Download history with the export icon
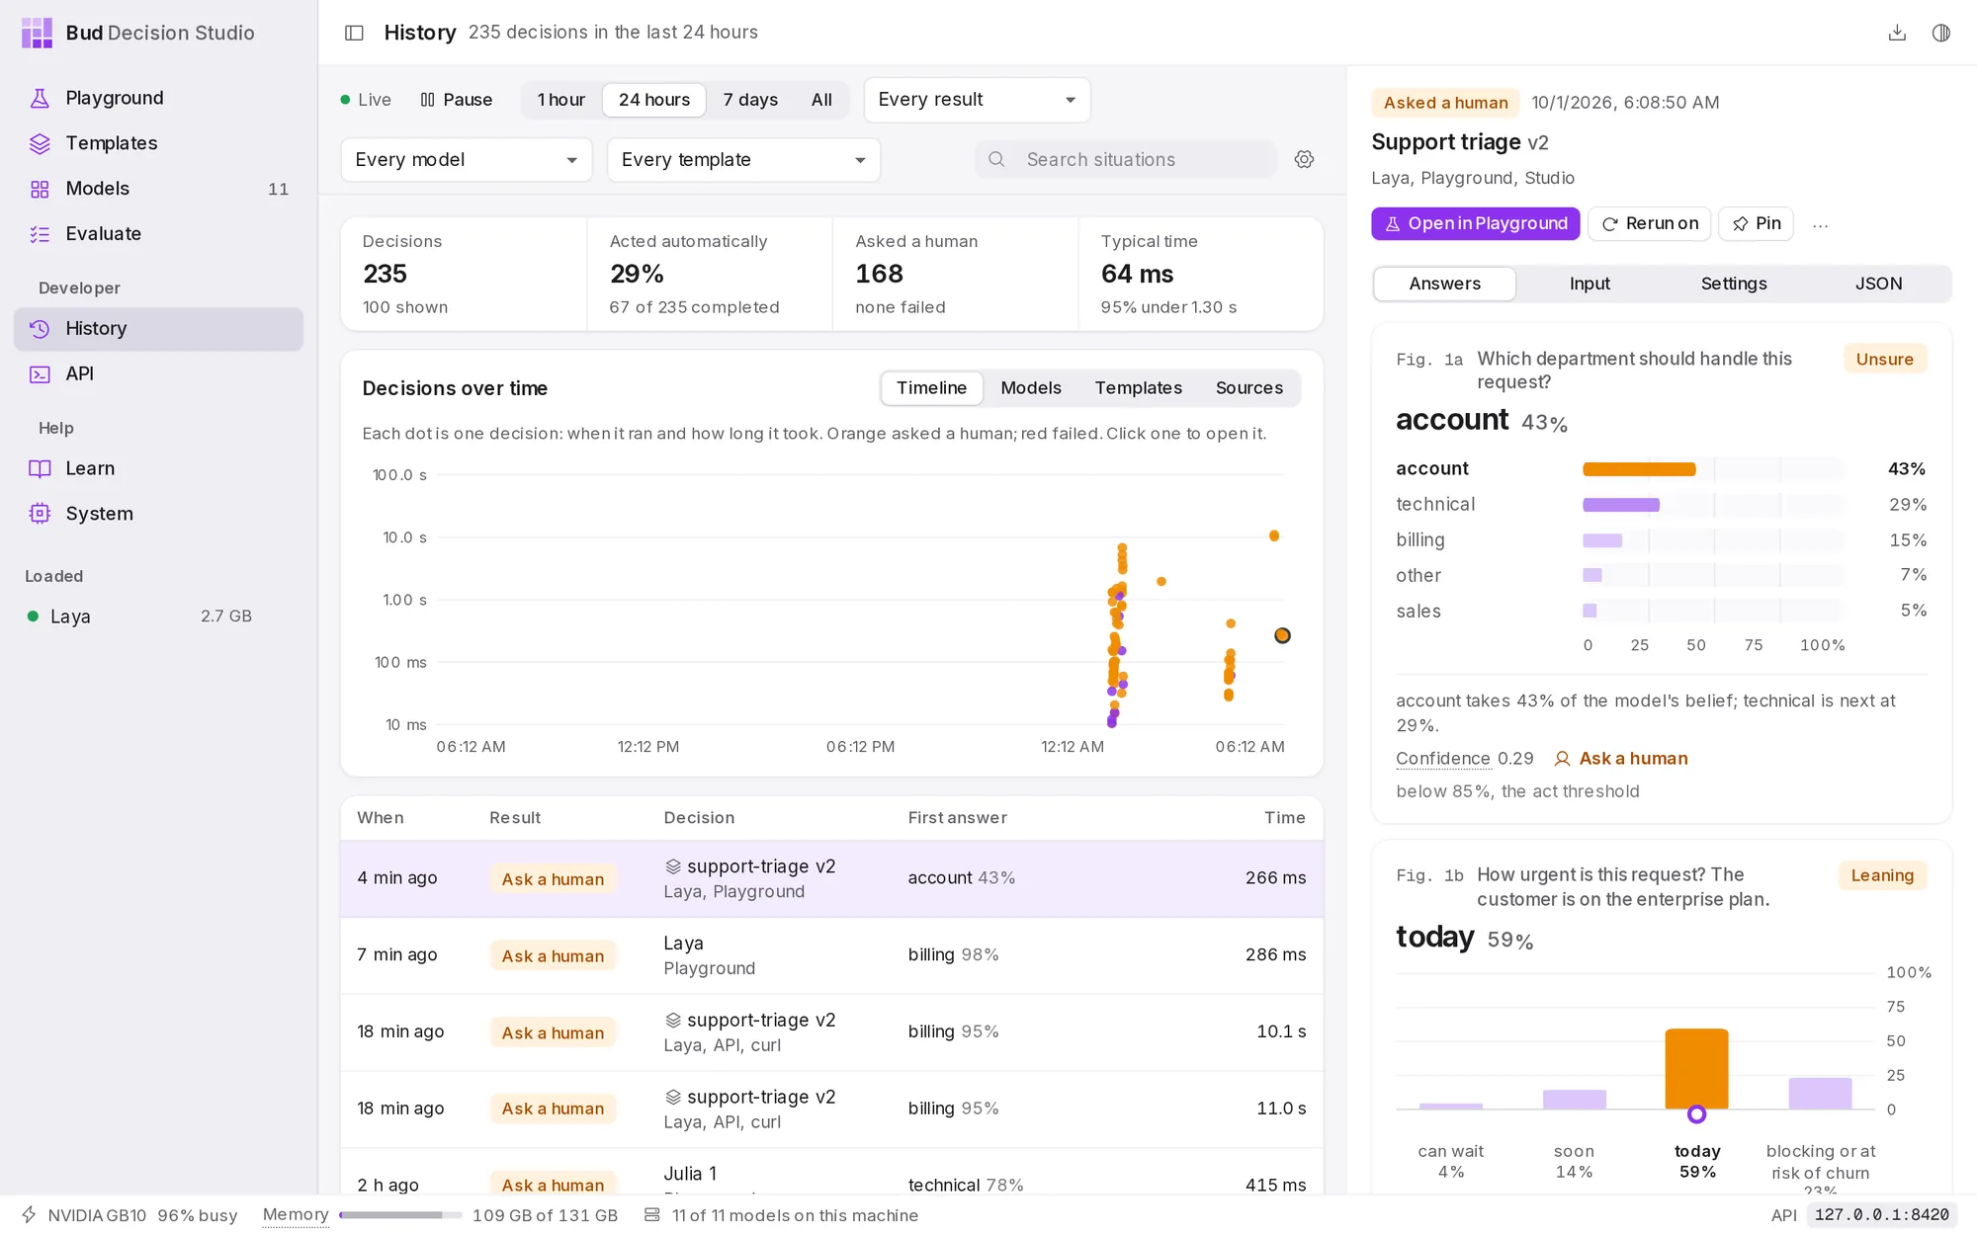 coord(1897,33)
